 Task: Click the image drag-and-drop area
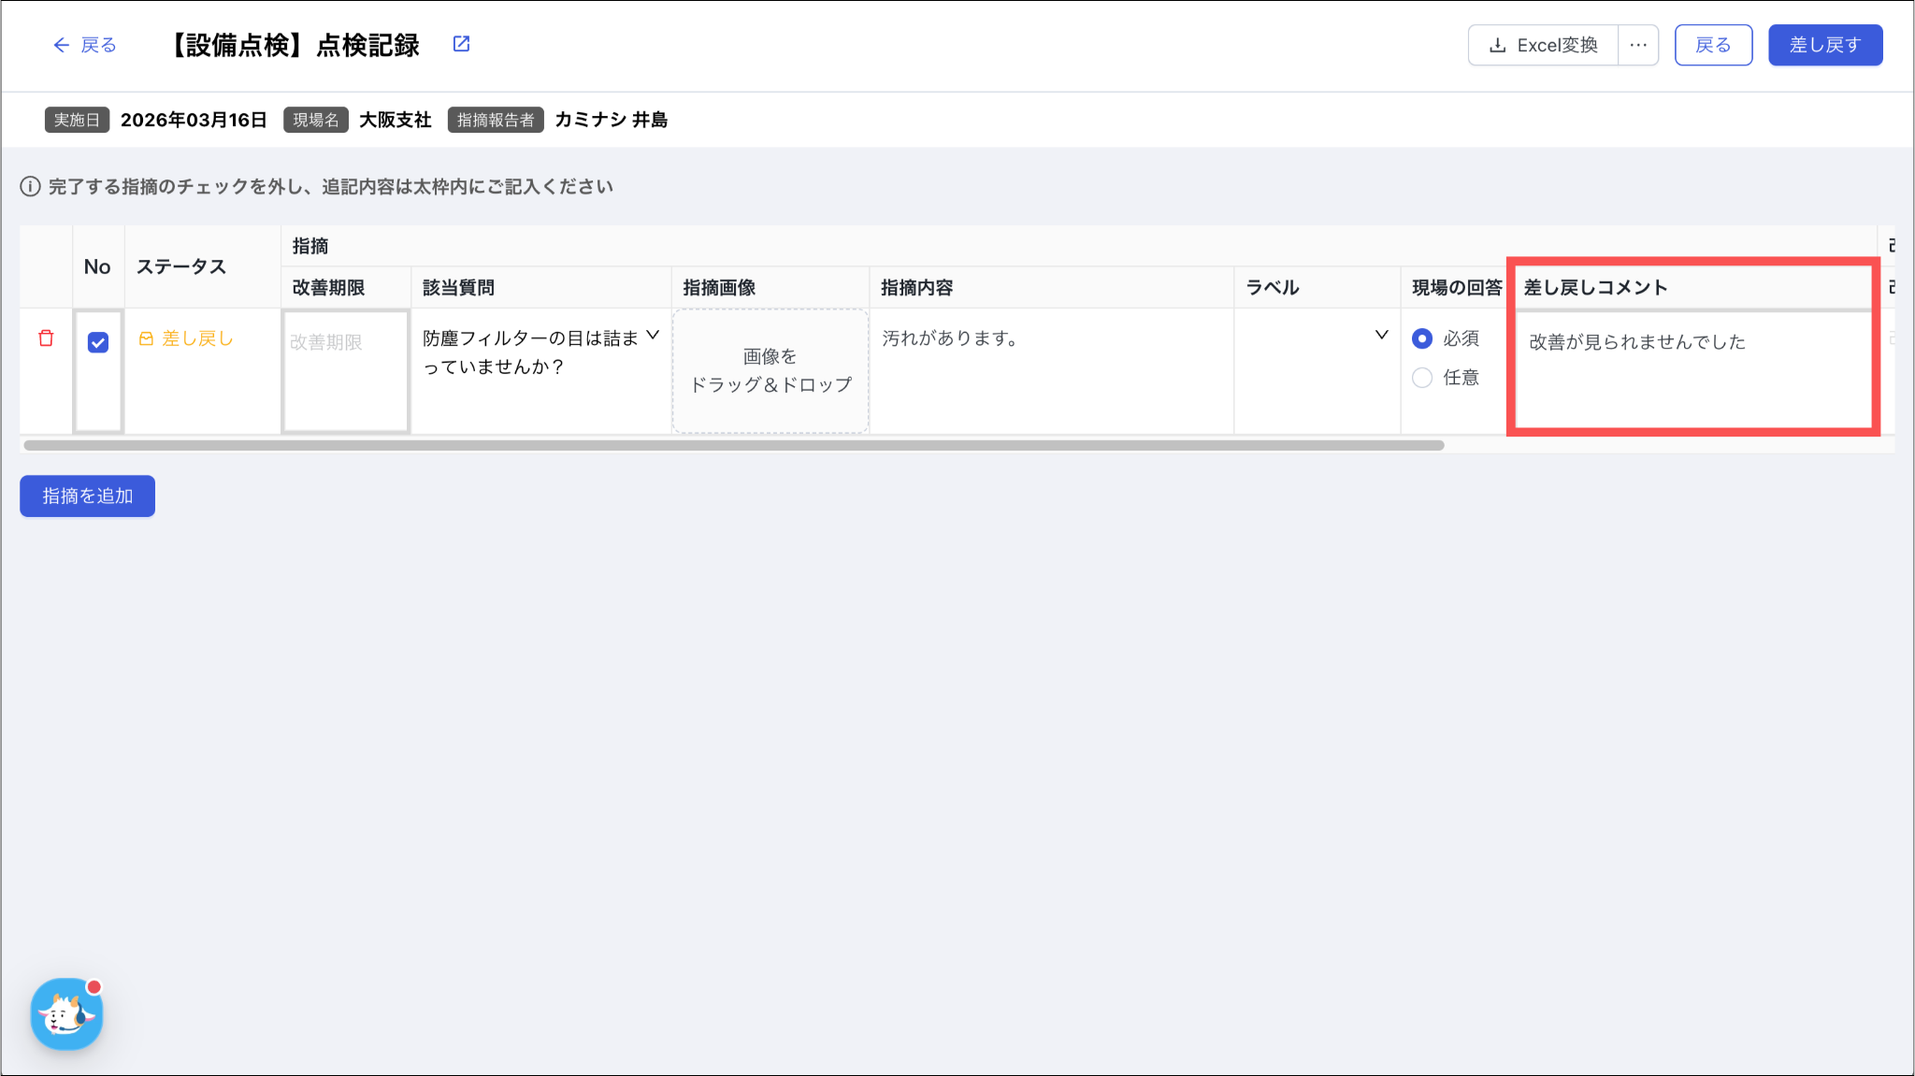[x=770, y=370]
